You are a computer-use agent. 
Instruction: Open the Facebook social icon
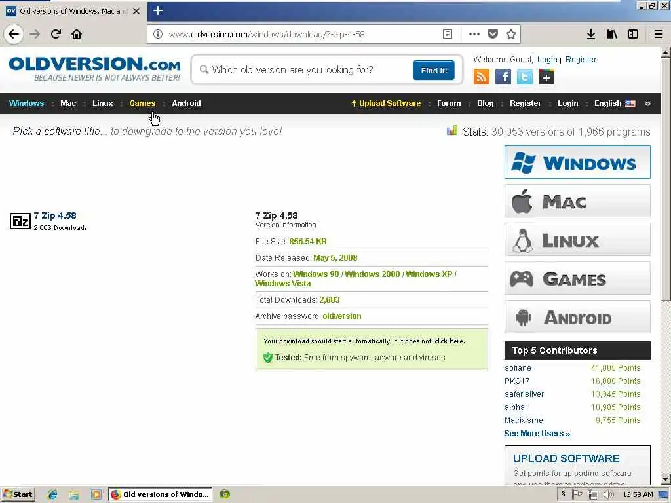tap(503, 77)
